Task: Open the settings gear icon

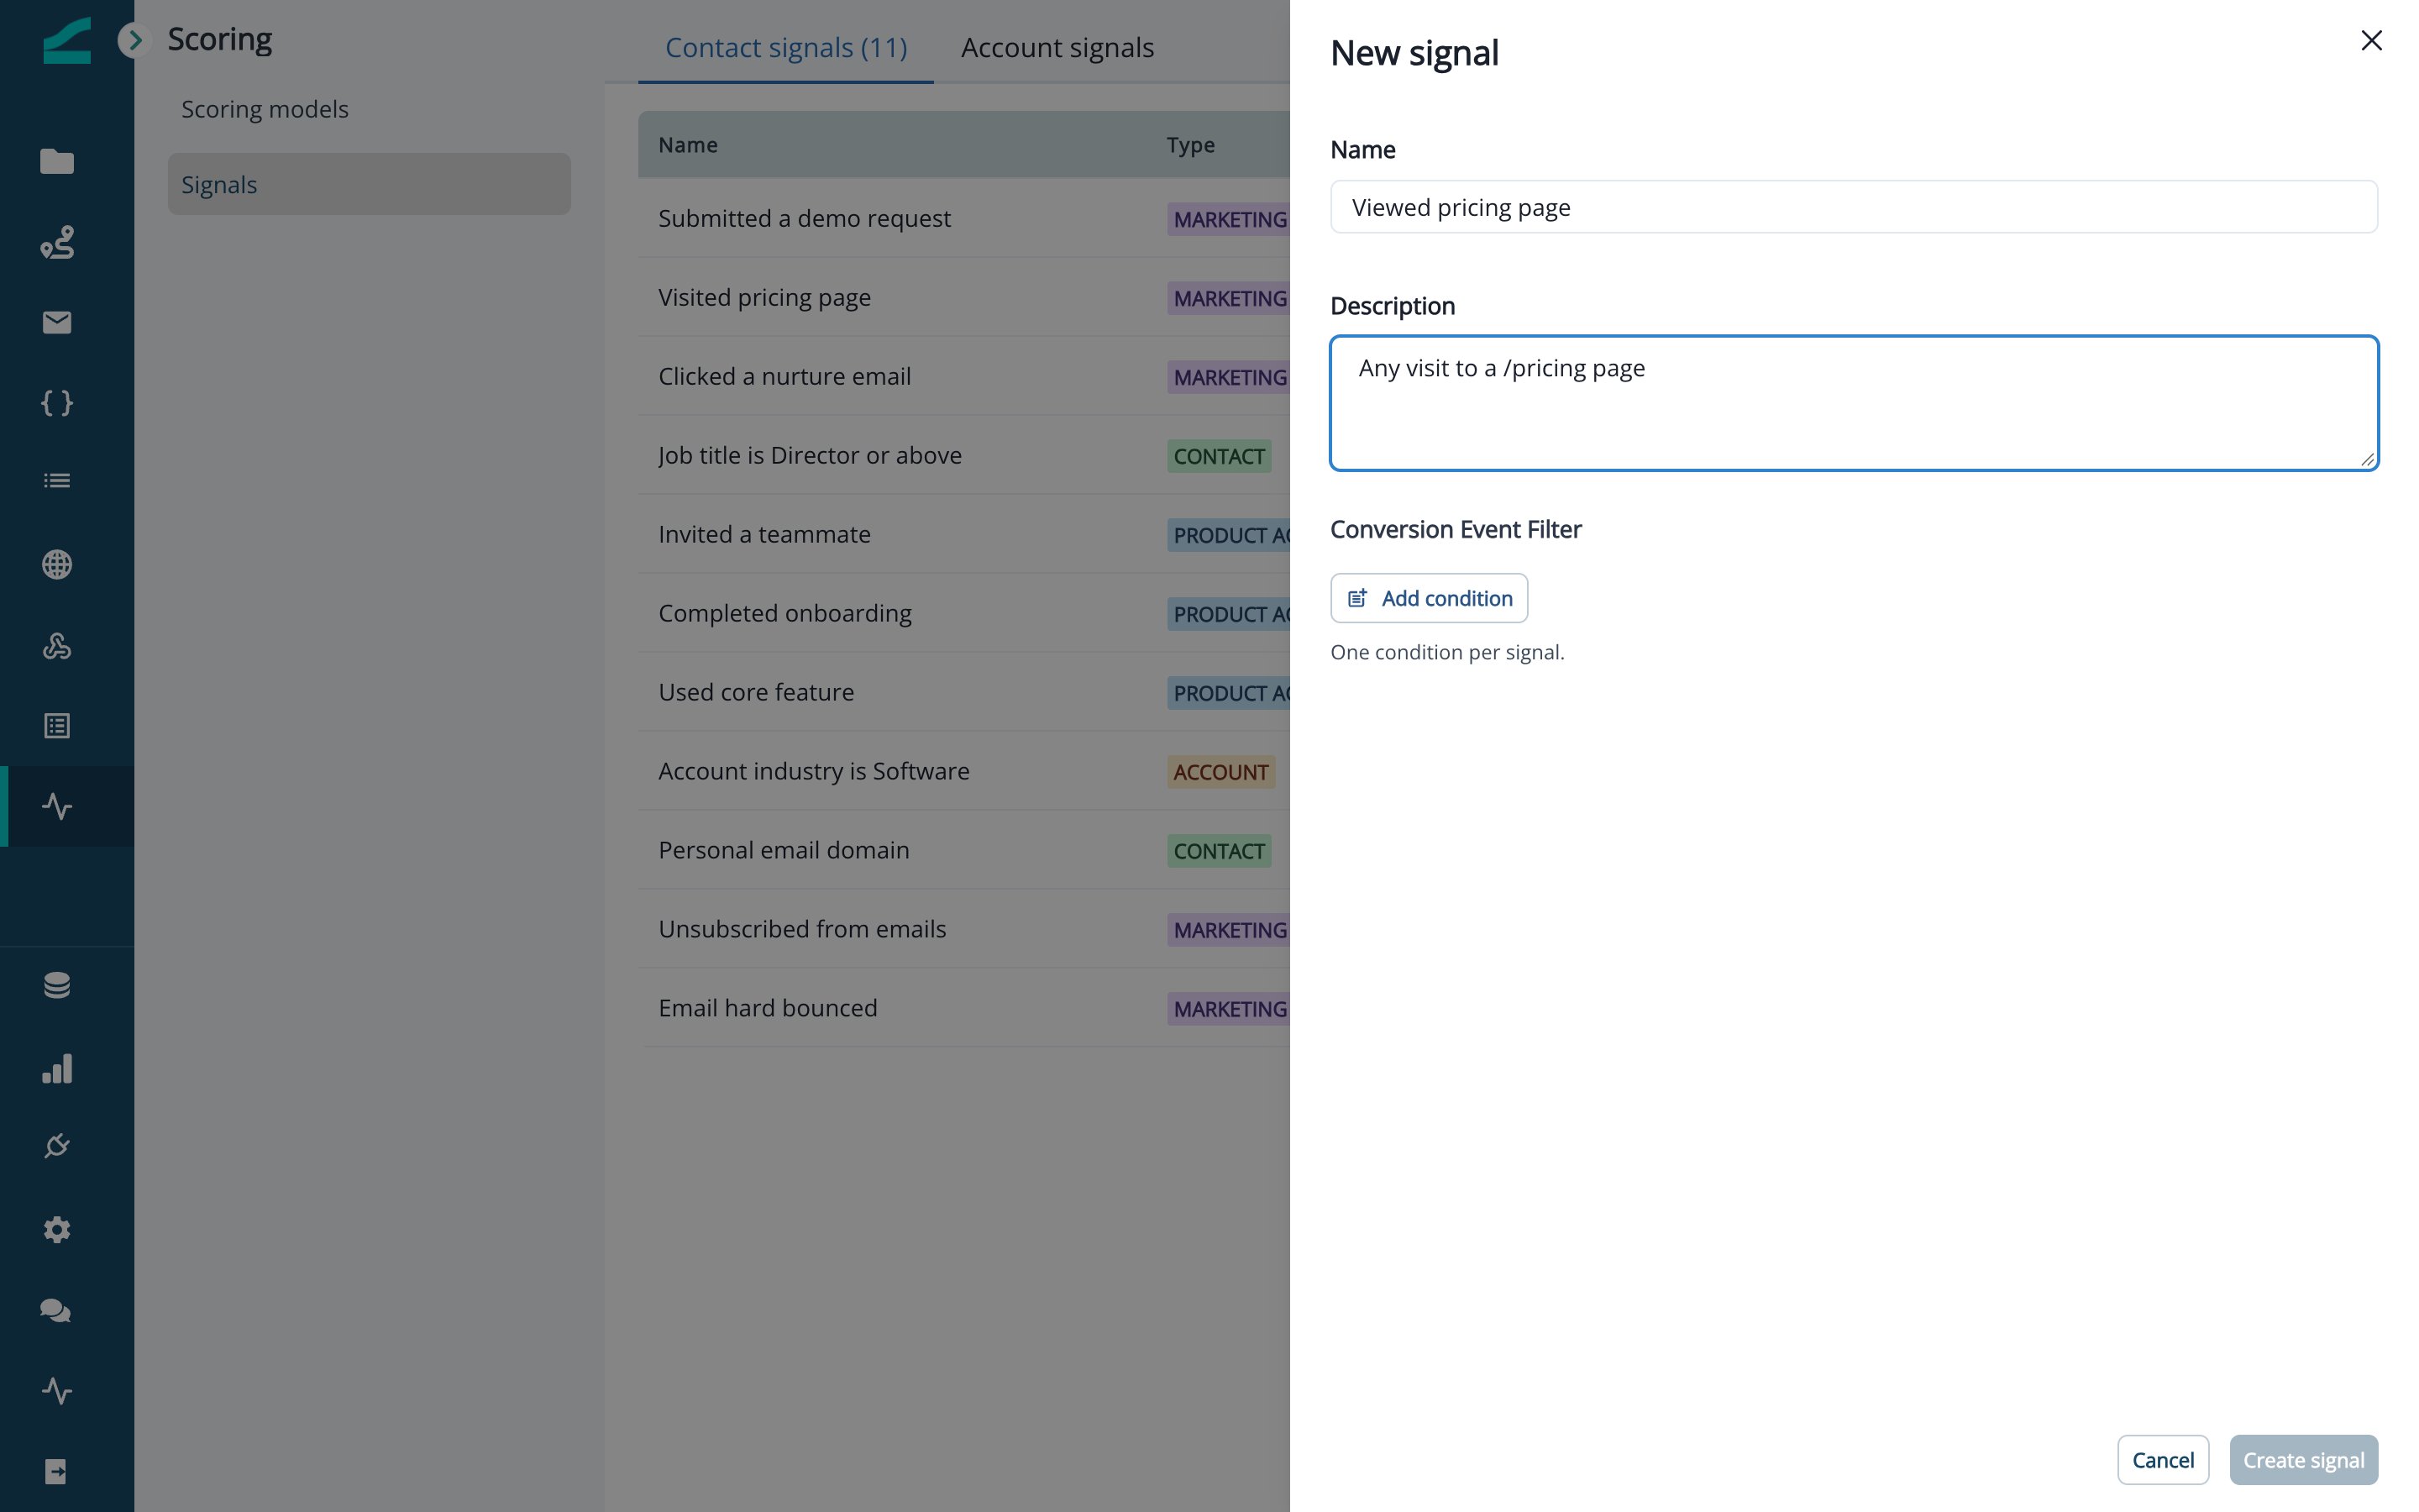Action: click(57, 1229)
